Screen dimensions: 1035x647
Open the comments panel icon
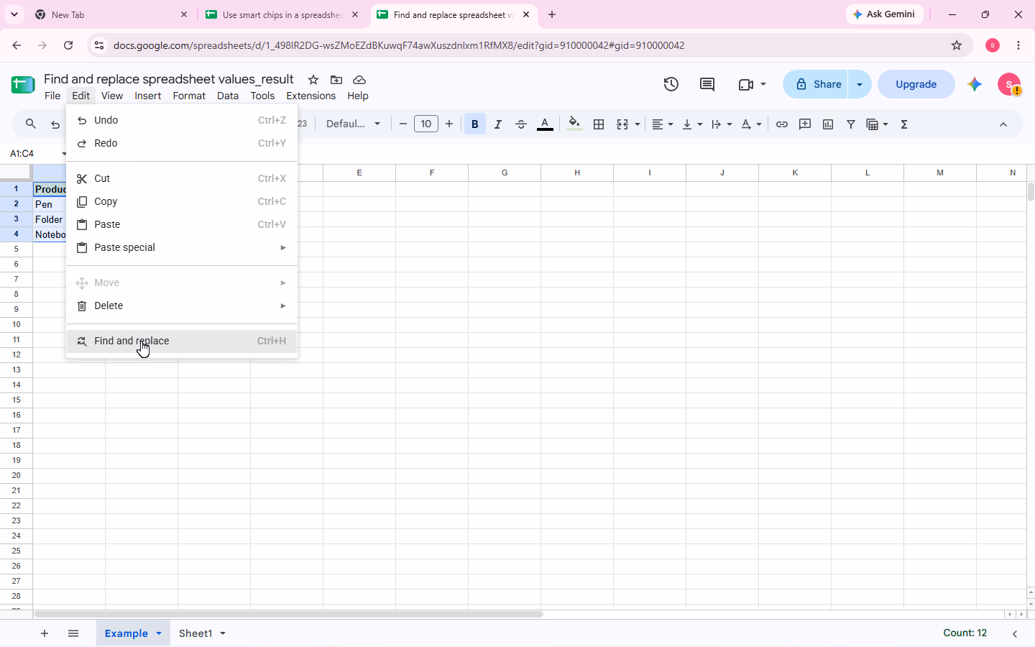pos(707,84)
